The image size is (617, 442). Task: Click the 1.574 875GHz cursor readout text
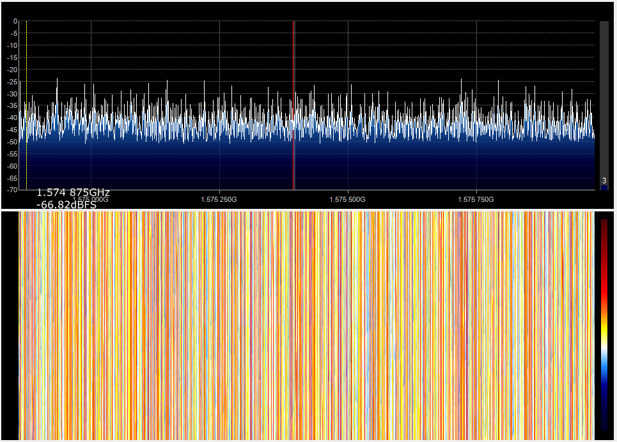tap(73, 192)
